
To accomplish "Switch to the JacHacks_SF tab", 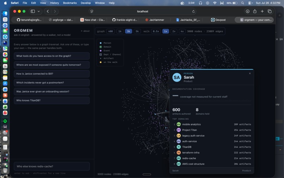I will 188,20.
